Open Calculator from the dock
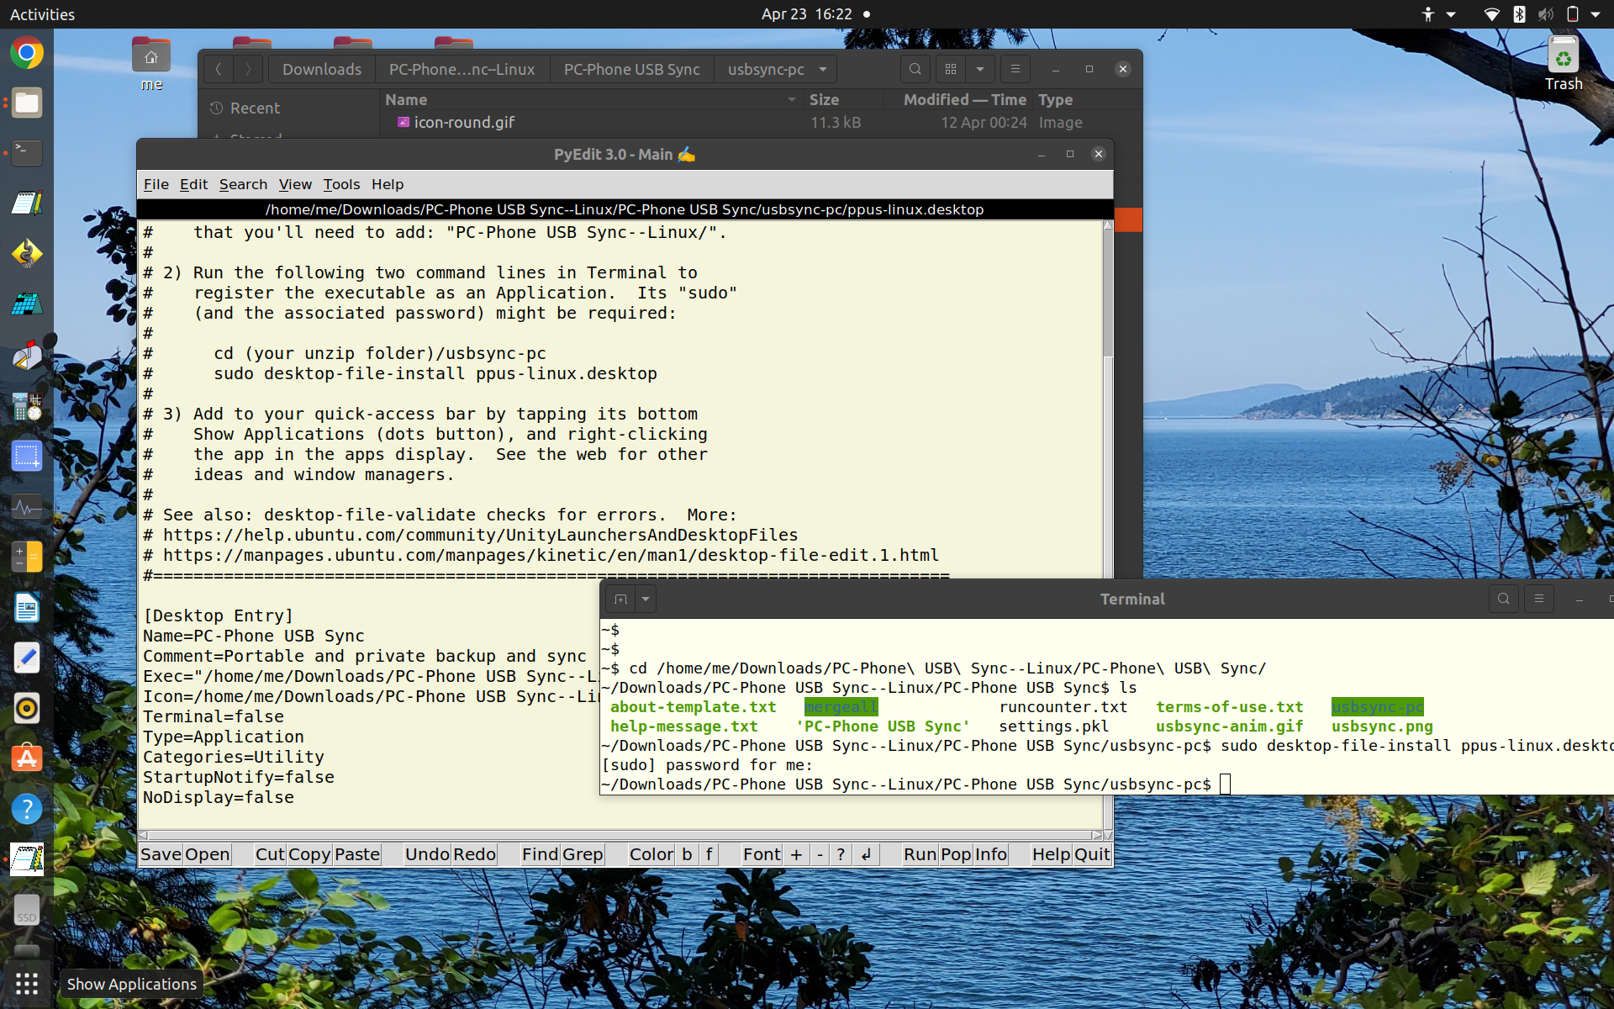Image resolution: width=1614 pixels, height=1009 pixels. pyautogui.click(x=27, y=557)
